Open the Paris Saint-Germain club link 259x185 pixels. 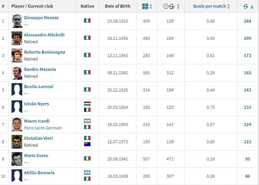pyautogui.click(x=43, y=128)
